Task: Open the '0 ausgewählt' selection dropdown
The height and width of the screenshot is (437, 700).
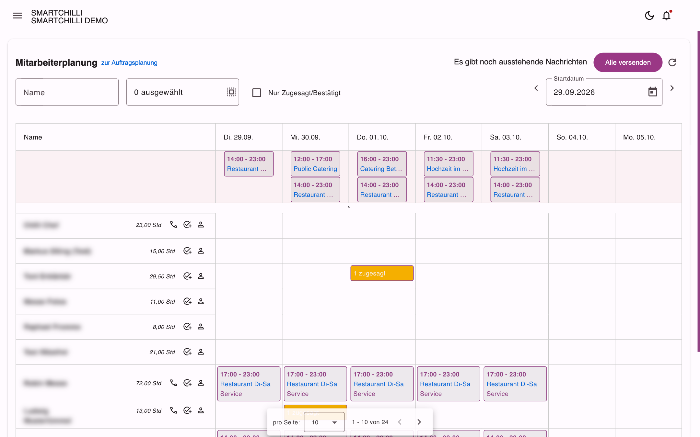Action: point(183,92)
